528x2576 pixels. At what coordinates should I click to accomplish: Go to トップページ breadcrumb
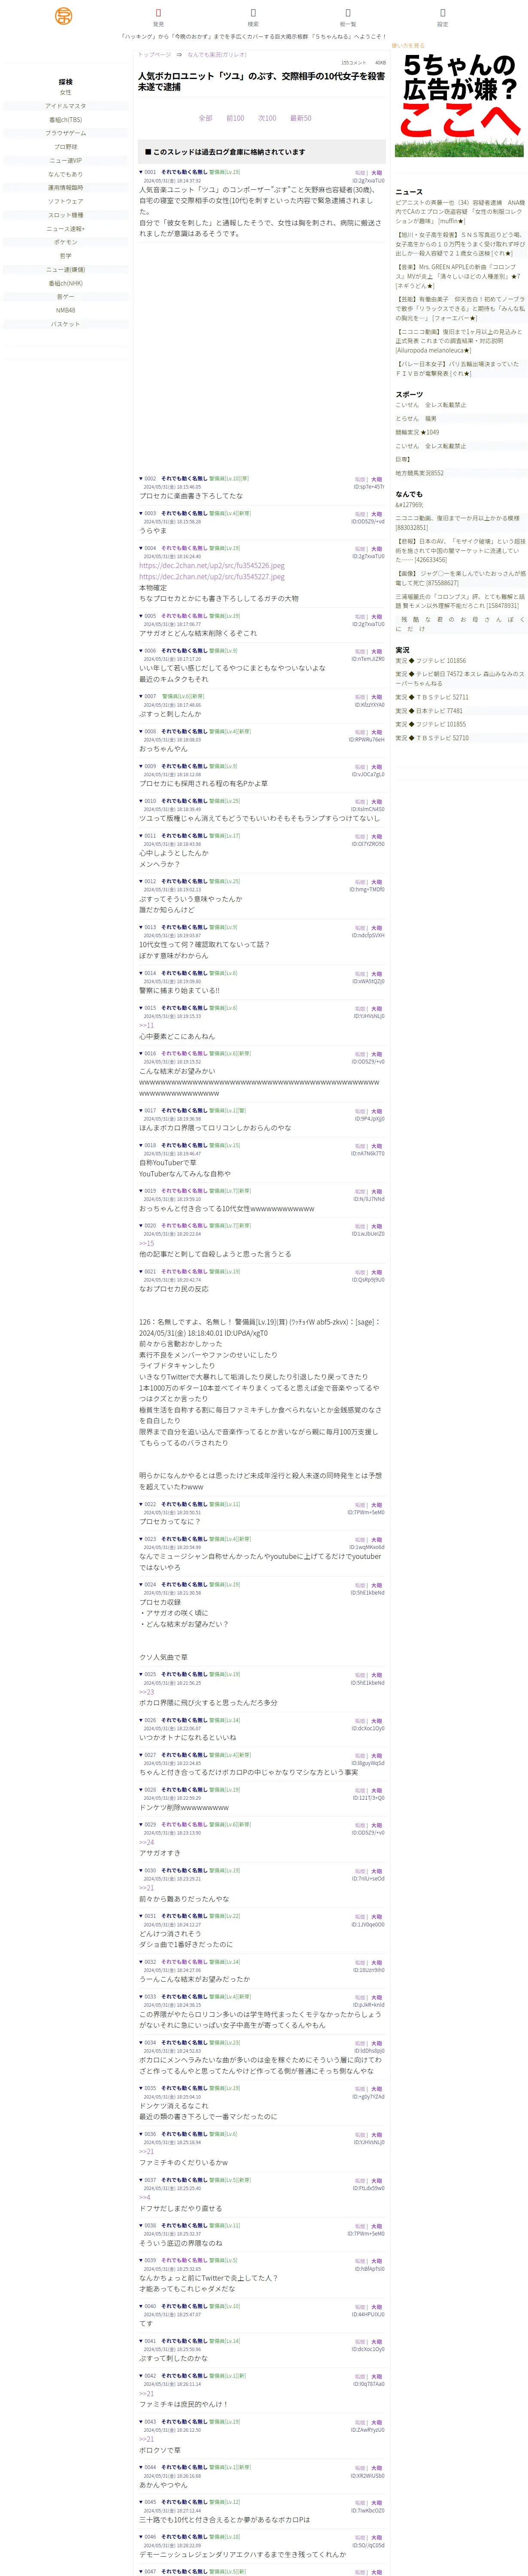(154, 54)
